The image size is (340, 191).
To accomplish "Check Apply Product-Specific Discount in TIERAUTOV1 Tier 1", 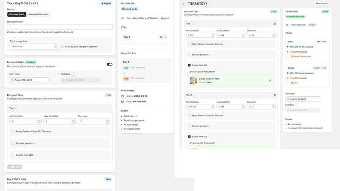I will point(189,44).
